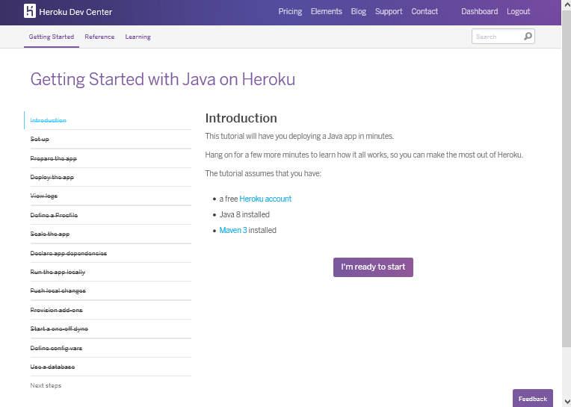The height and width of the screenshot is (407, 571).
Task: Click the vertical page scrollbar
Action: tap(566, 187)
